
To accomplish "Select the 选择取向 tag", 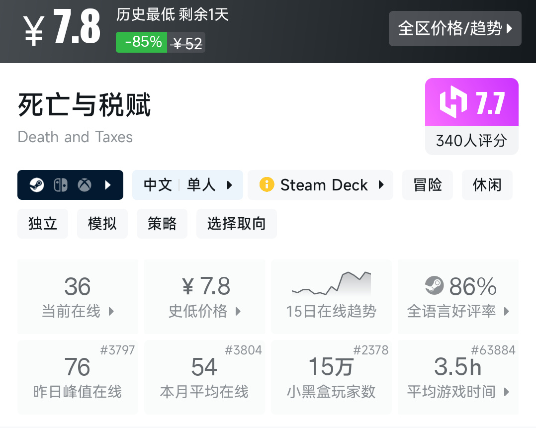I will click(x=236, y=224).
